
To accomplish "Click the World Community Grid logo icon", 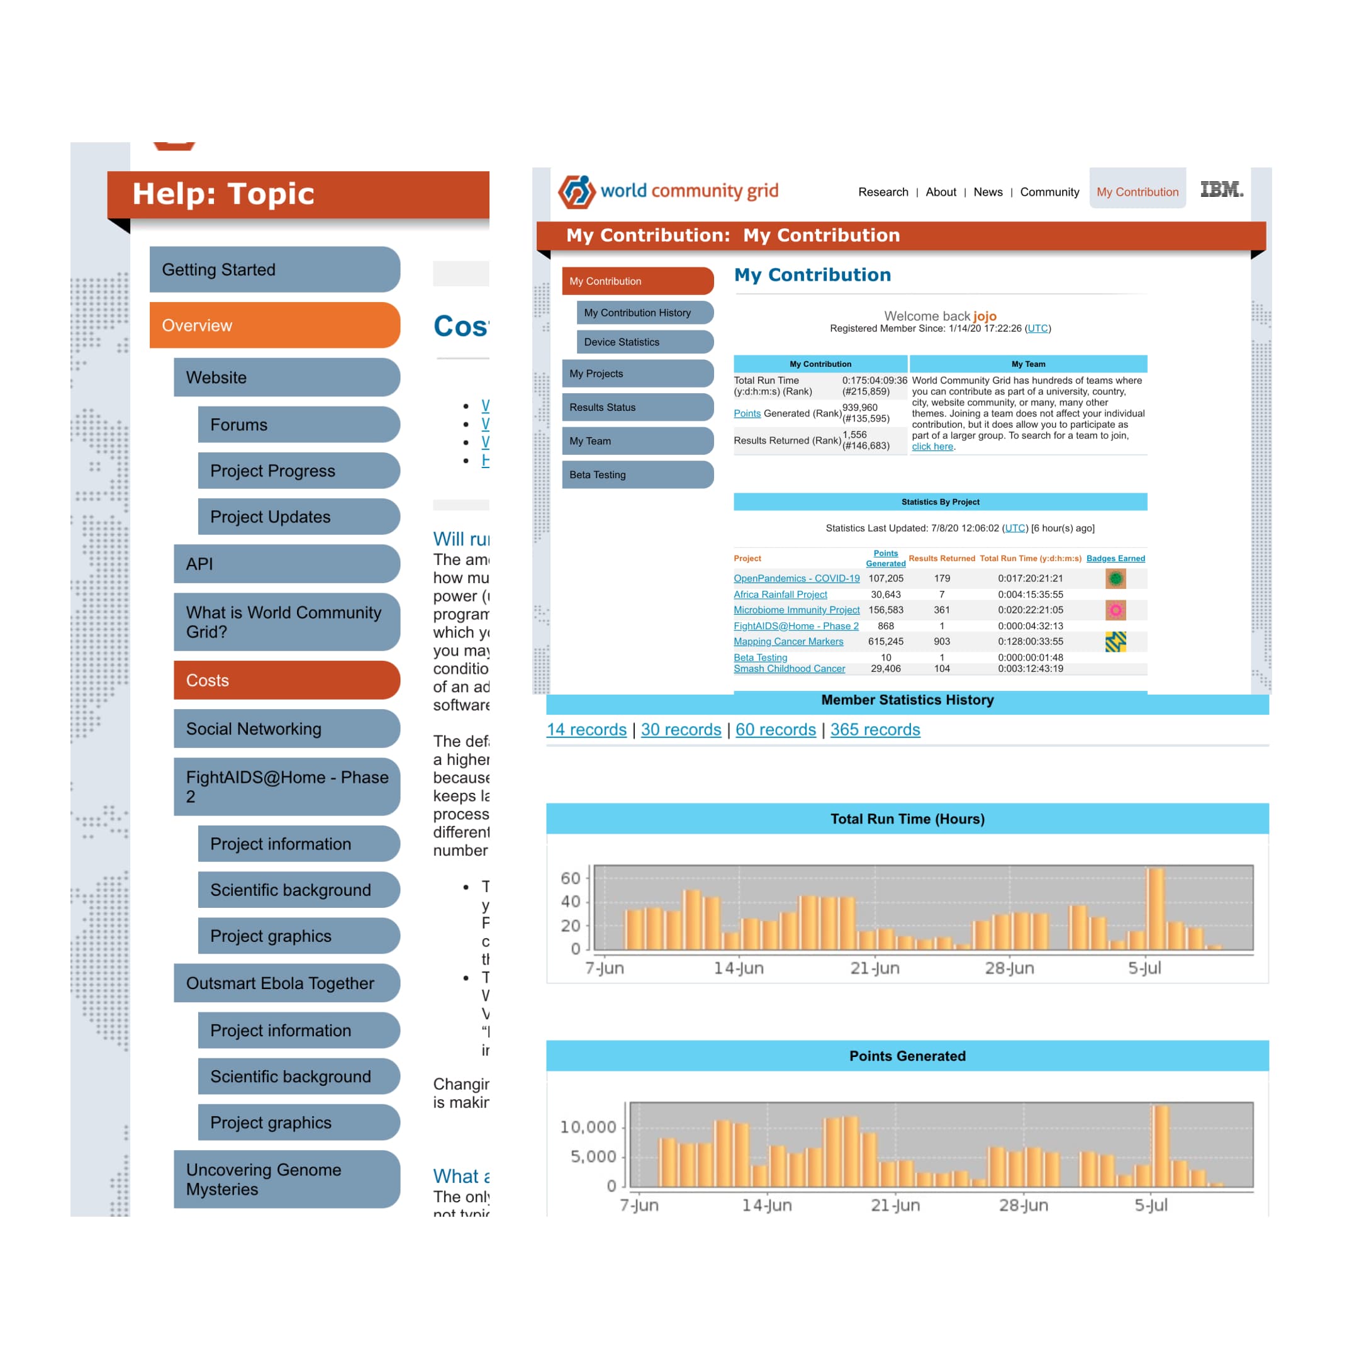I will [581, 192].
